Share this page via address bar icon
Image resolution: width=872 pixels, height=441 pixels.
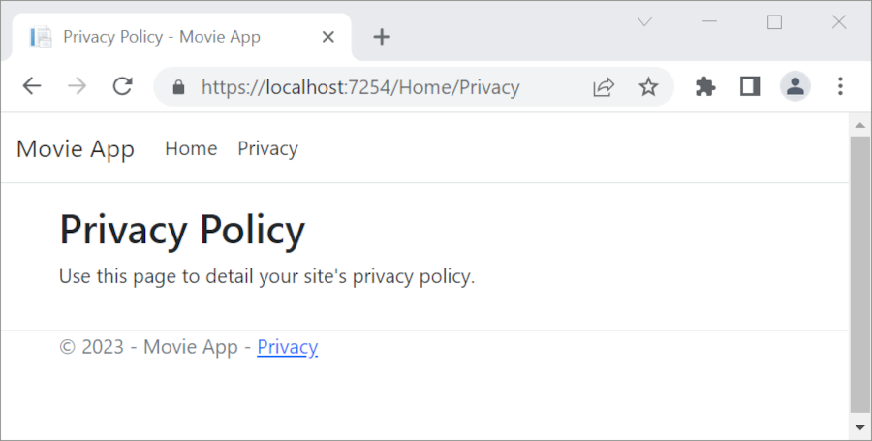coord(604,87)
